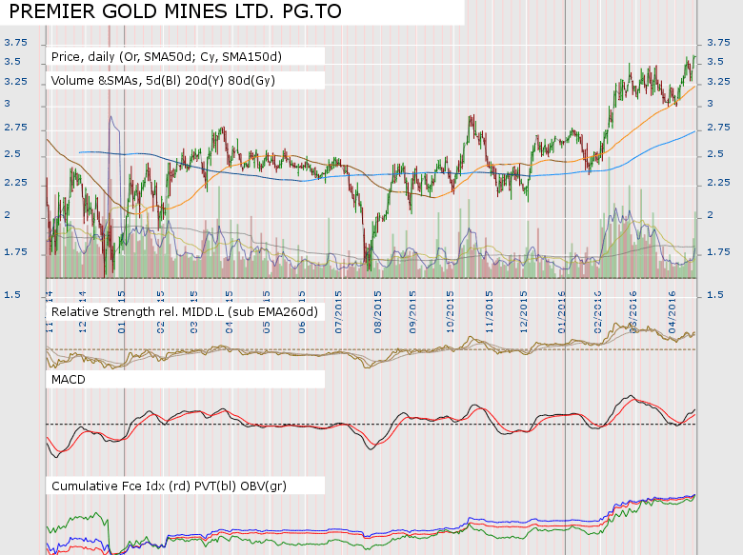Click the 09/2015 date label

point(412,312)
